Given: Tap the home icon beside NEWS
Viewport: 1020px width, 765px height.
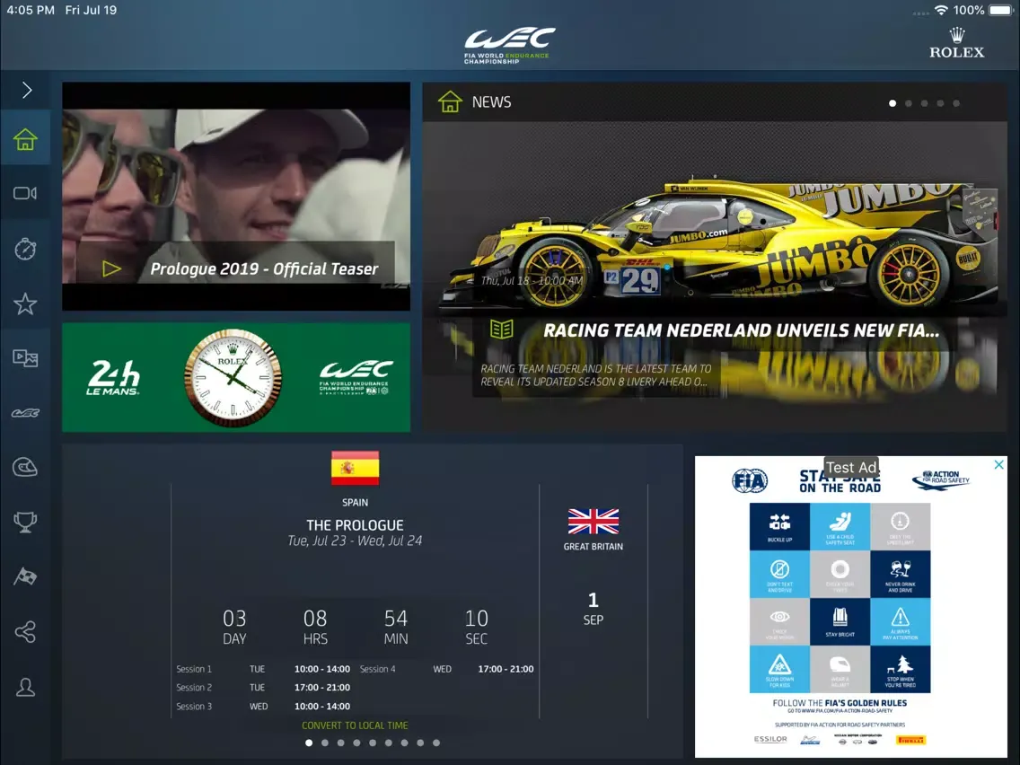Looking at the screenshot, I should (450, 102).
